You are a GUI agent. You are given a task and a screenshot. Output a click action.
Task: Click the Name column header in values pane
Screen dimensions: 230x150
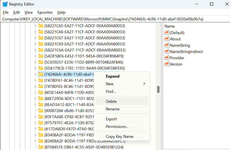(x=170, y=26)
